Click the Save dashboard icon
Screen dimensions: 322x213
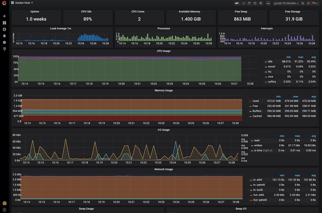pyautogui.click(x=255, y=3)
